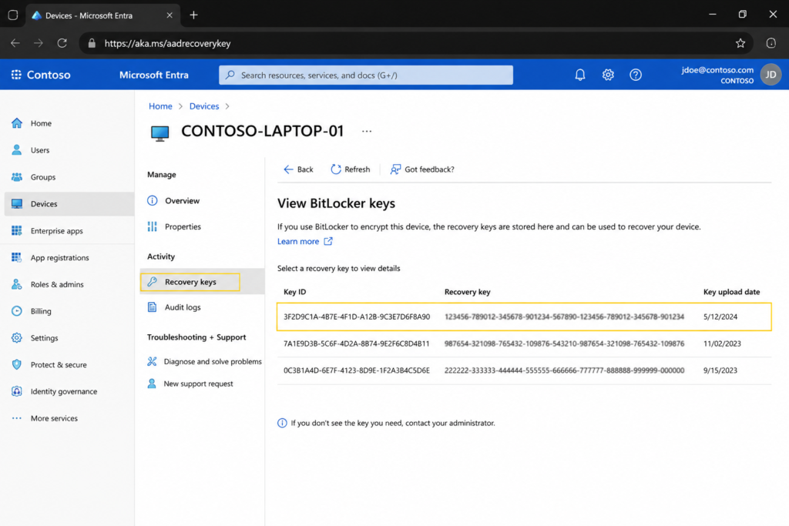Reload the page with browser refresh
The width and height of the screenshot is (789, 526).
pos(62,43)
